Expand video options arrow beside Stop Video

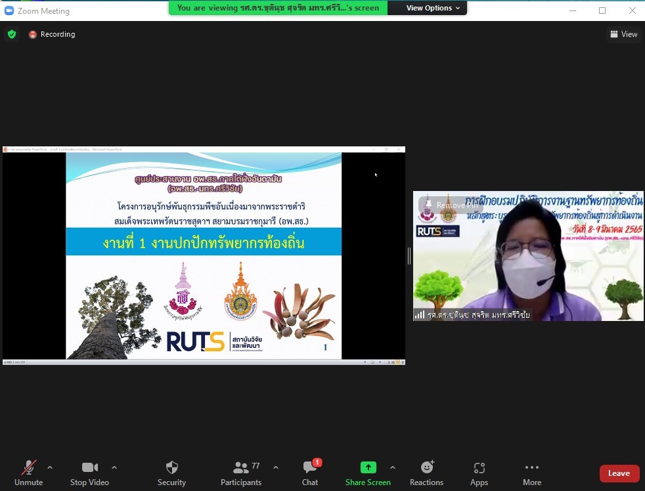[114, 467]
